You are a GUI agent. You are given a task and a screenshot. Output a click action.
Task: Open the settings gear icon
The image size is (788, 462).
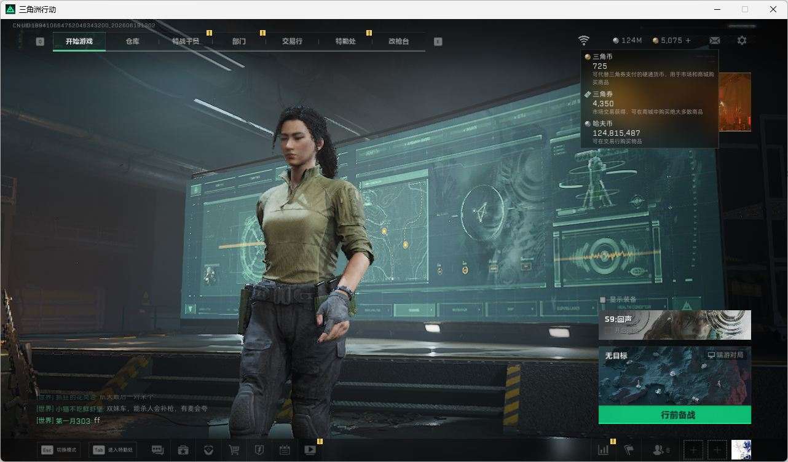pos(742,41)
